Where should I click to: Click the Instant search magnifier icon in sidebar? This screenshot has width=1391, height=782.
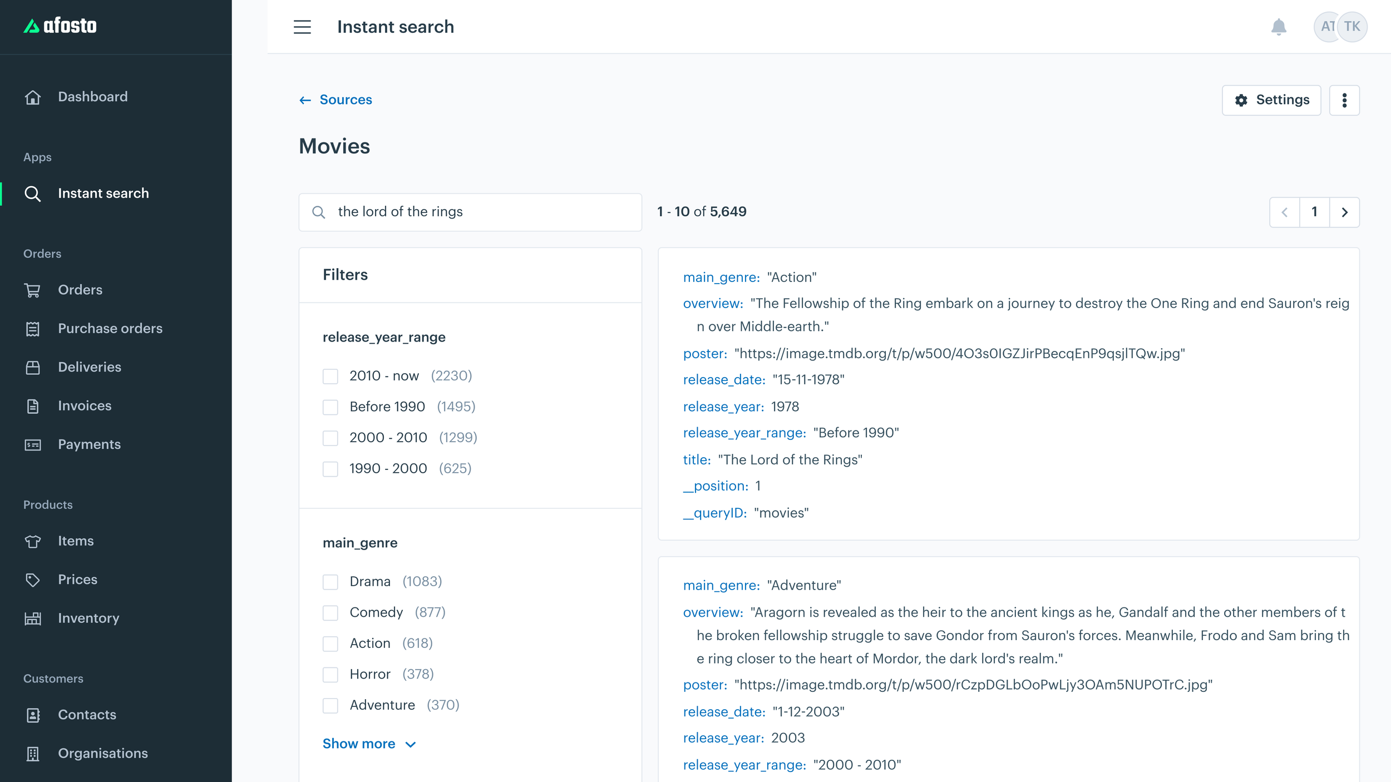click(x=33, y=194)
